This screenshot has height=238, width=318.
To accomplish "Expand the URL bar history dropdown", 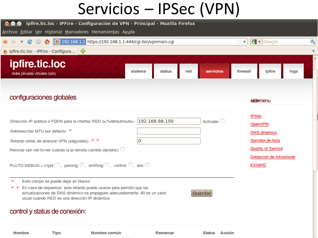I will [x=245, y=42].
